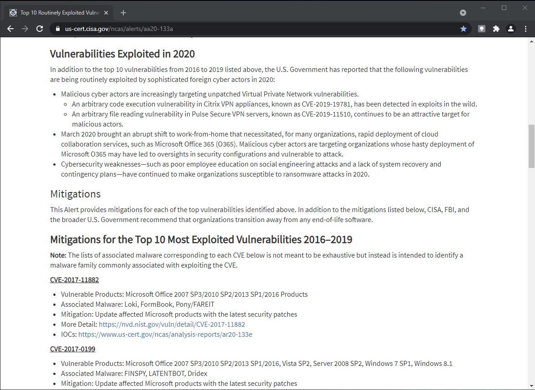This screenshot has width=535, height=390.
Task: Click the Vulnerabilities Exploited in 2020 heading
Action: click(122, 54)
